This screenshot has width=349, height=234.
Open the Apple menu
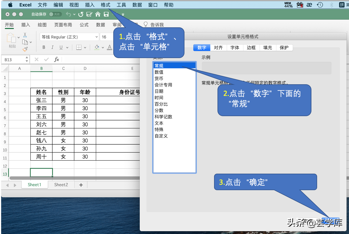pyautogui.click(x=10, y=5)
